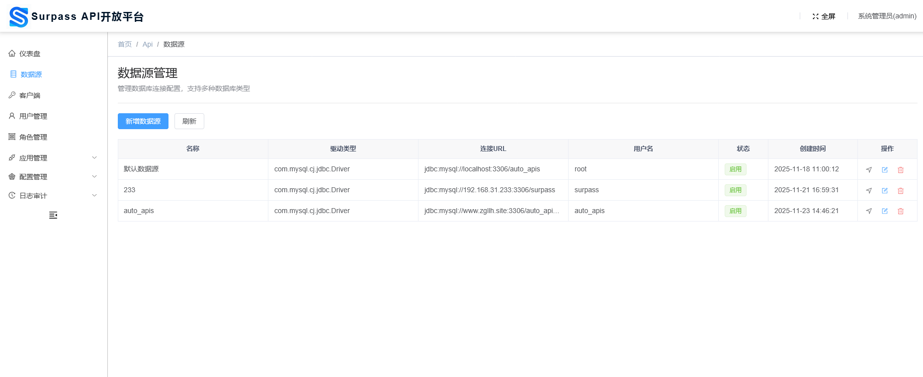Click the 新增数据源 button
This screenshot has height=377, width=923.
[x=143, y=121]
